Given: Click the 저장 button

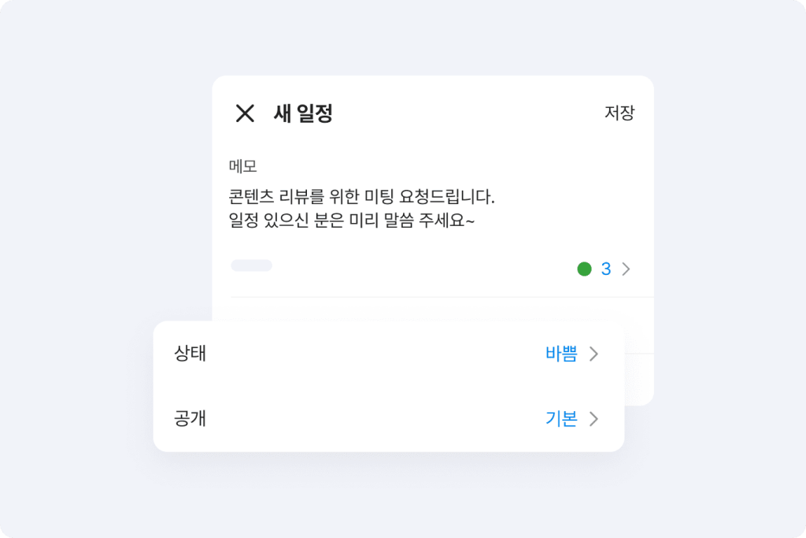Looking at the screenshot, I should click(x=619, y=113).
